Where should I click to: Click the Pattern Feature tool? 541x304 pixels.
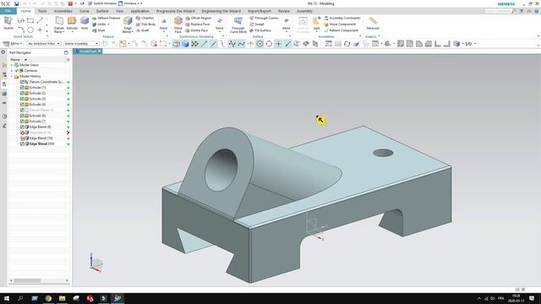(106, 18)
